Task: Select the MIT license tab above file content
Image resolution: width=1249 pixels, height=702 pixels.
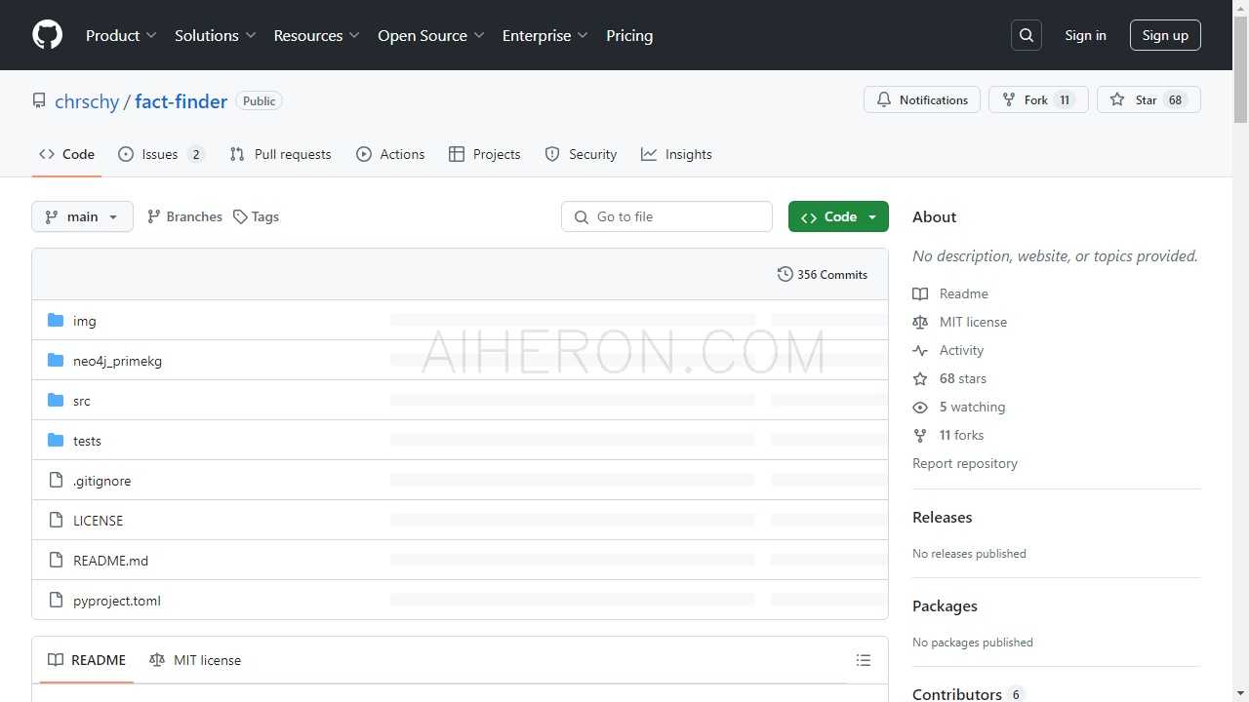Action: pos(195,660)
